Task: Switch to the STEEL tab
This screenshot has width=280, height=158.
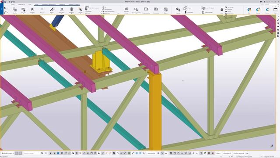Action: pos(13,4)
